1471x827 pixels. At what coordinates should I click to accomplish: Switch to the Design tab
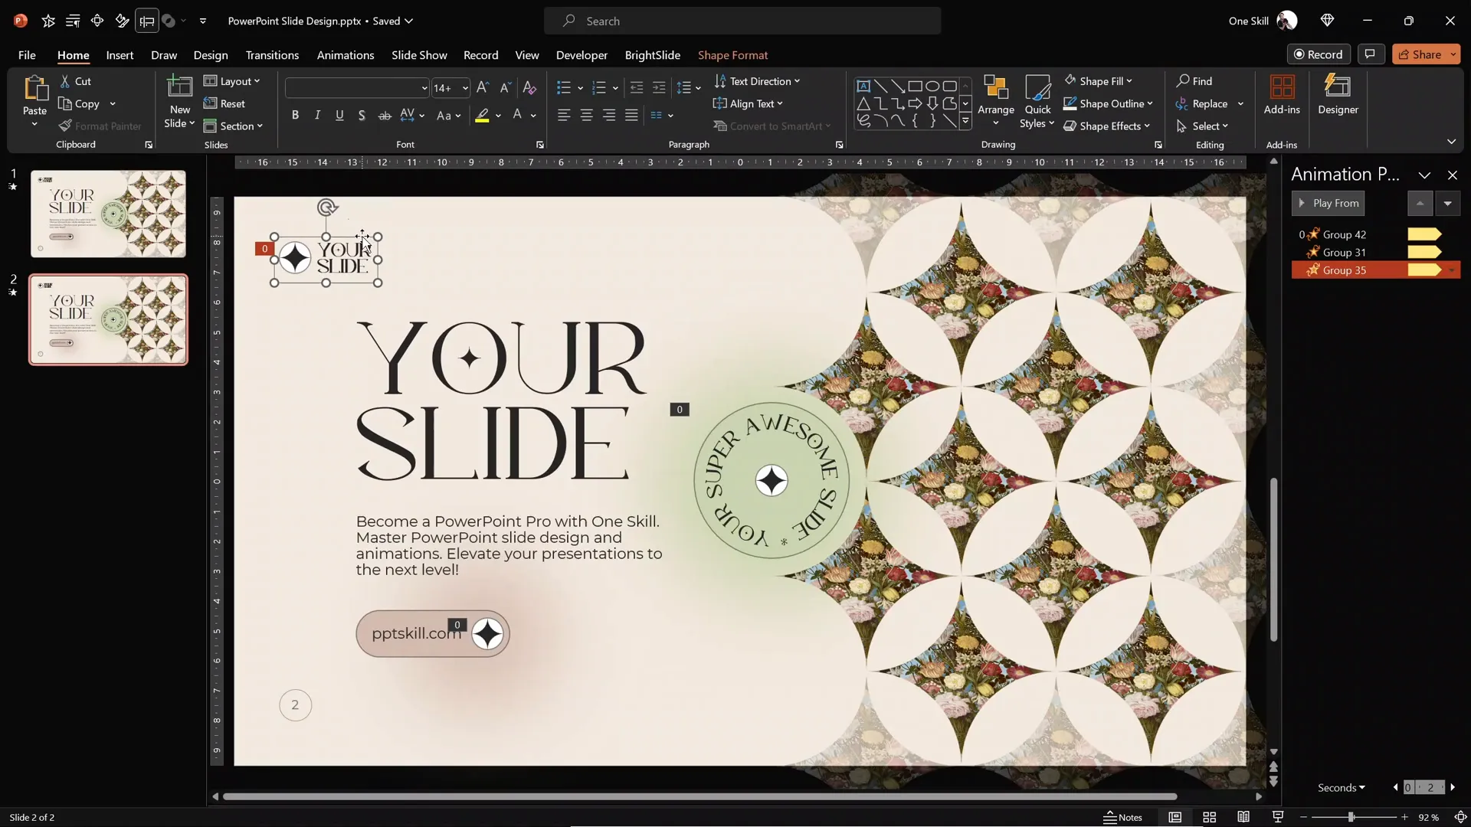pos(211,55)
